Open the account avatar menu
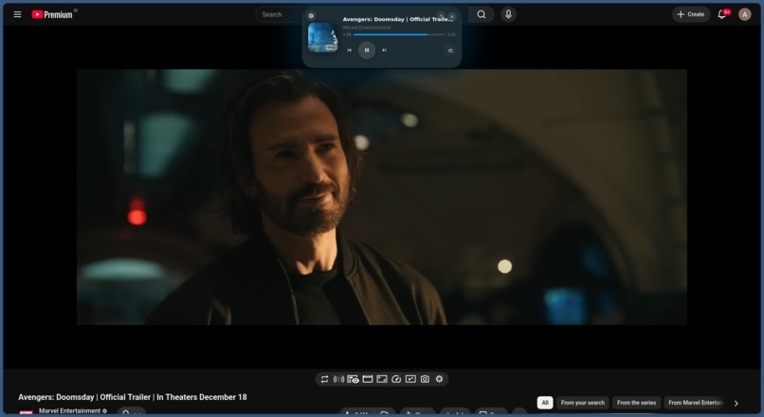Screen dimensions: 764x417 (x=744, y=14)
